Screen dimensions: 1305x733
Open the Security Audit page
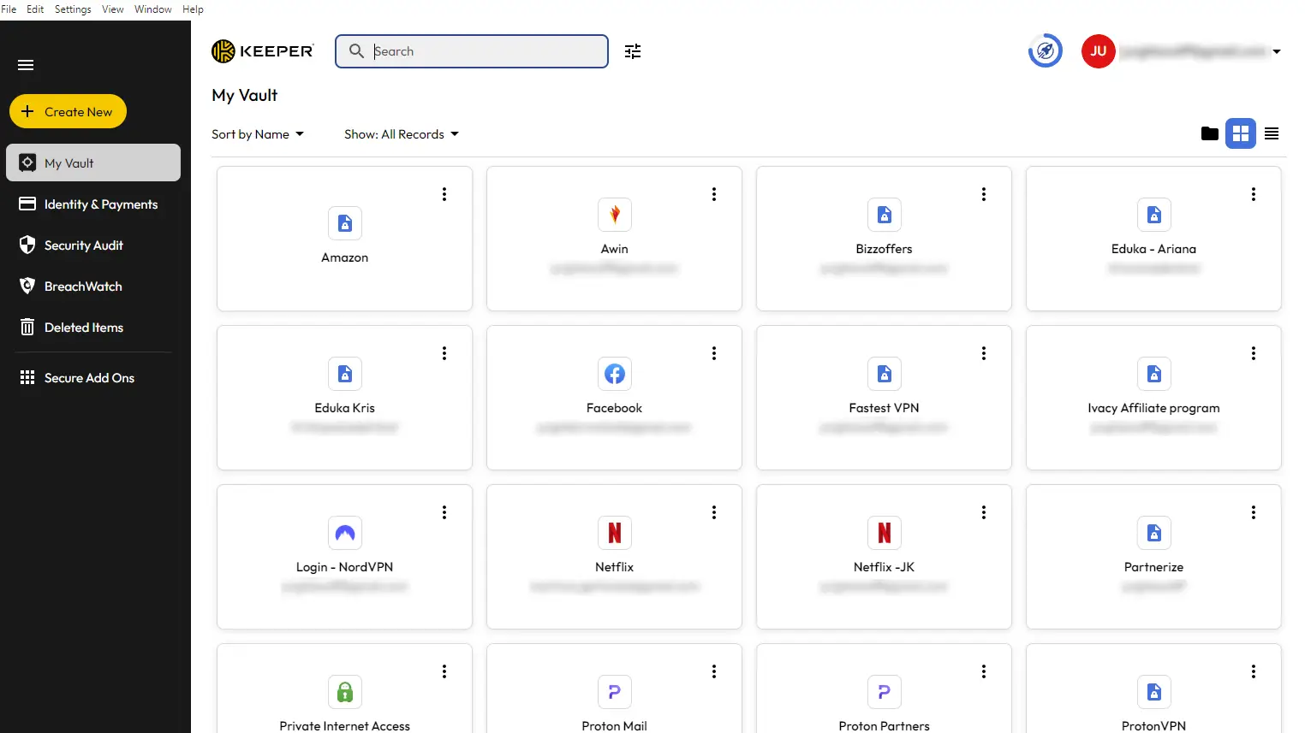[x=93, y=245]
